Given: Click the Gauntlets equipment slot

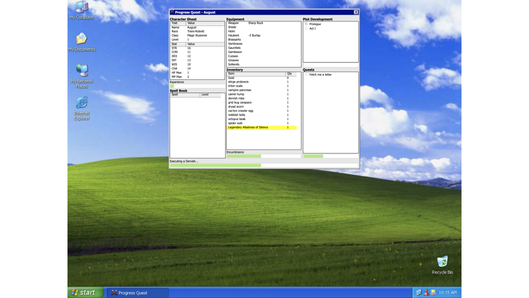Looking at the screenshot, I should 264,48.
